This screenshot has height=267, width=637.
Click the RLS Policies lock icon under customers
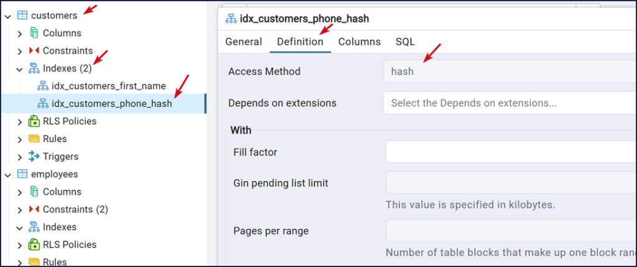click(34, 121)
